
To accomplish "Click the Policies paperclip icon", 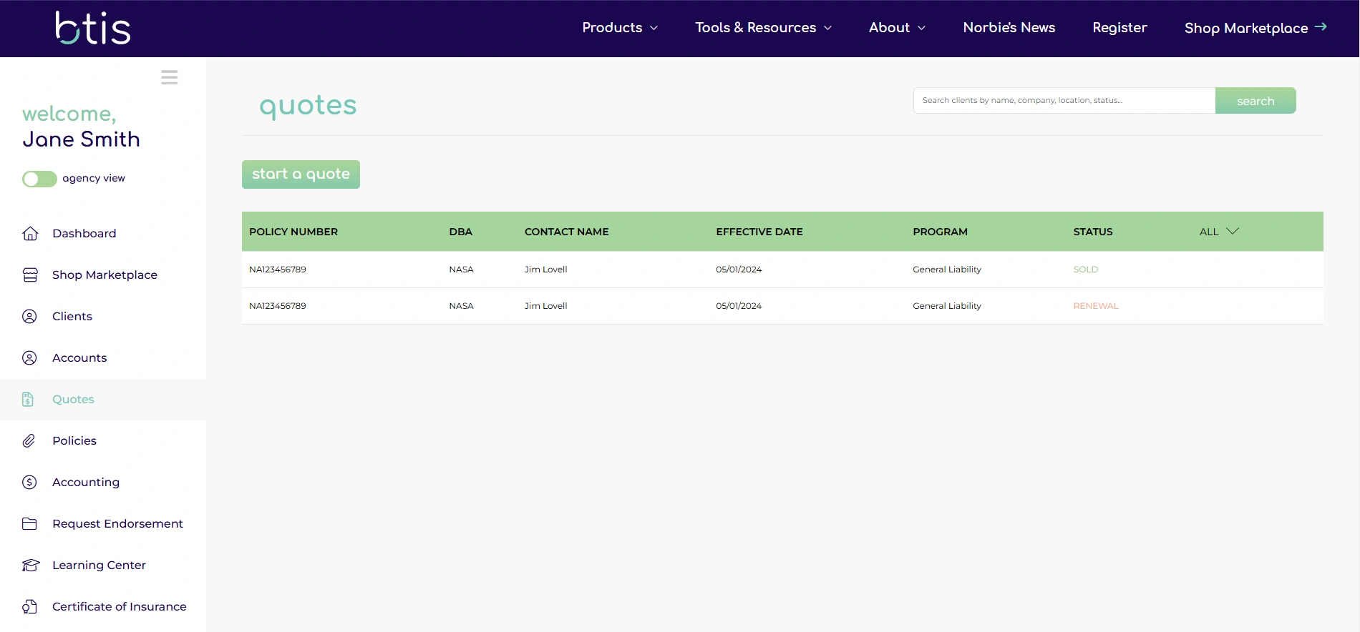I will point(29,441).
